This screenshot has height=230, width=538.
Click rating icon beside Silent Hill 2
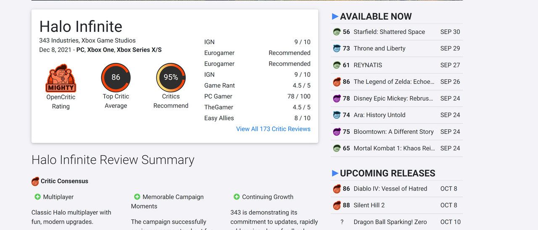tap(337, 205)
